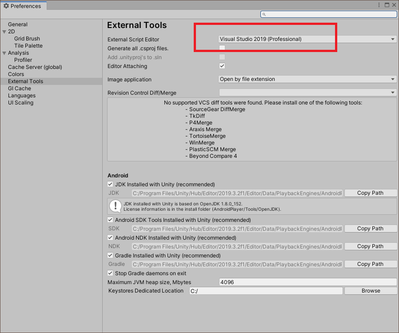This screenshot has height=333, width=399.
Task: Toggle Stop Gradle daemons on exit
Action: point(110,273)
